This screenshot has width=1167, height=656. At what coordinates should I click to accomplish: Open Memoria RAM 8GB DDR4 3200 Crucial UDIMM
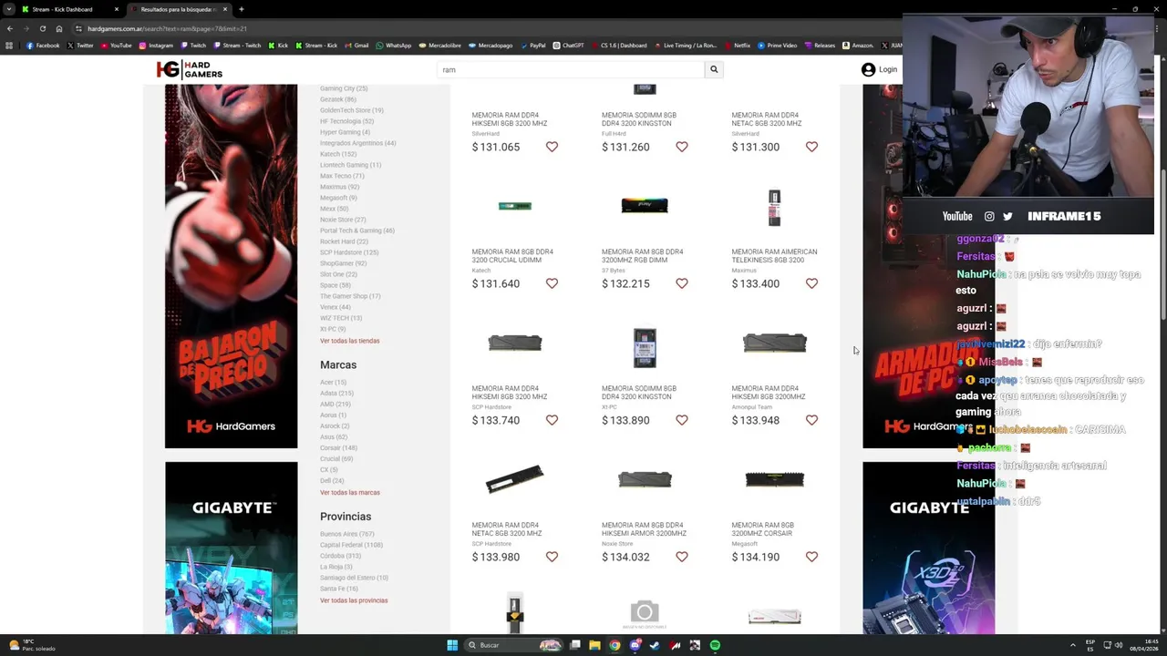512,256
